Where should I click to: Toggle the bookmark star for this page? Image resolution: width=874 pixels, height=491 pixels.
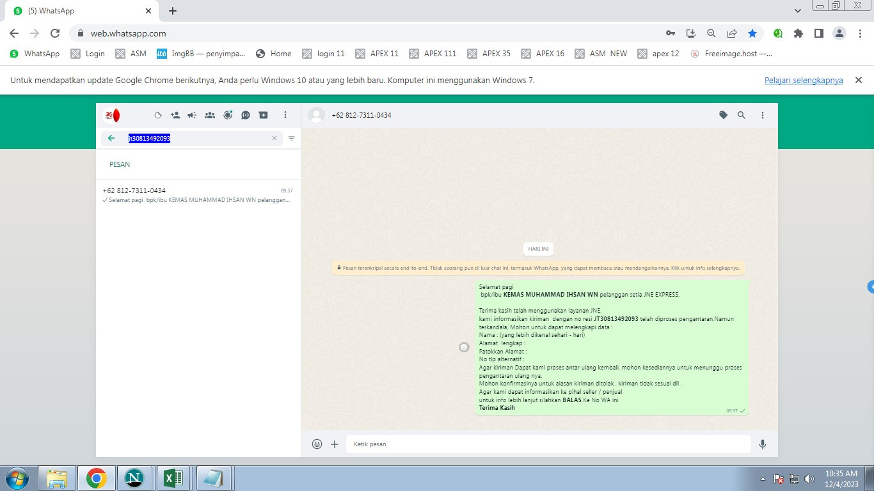point(752,33)
